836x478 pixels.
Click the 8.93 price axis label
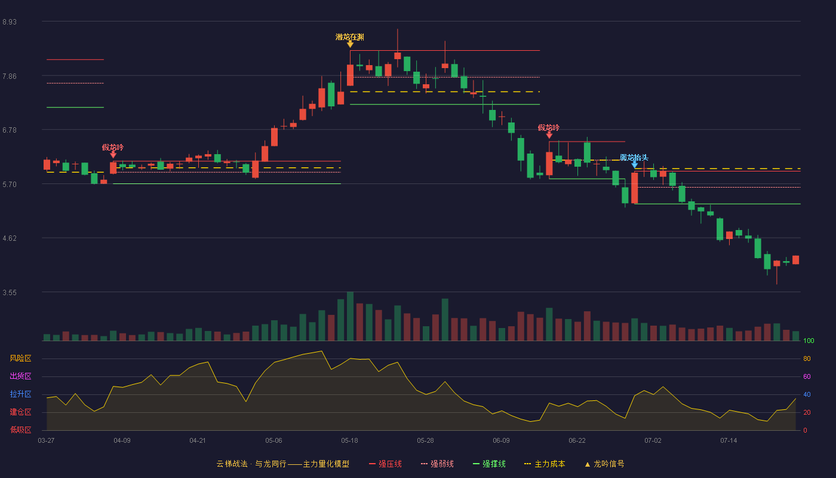(x=10, y=22)
